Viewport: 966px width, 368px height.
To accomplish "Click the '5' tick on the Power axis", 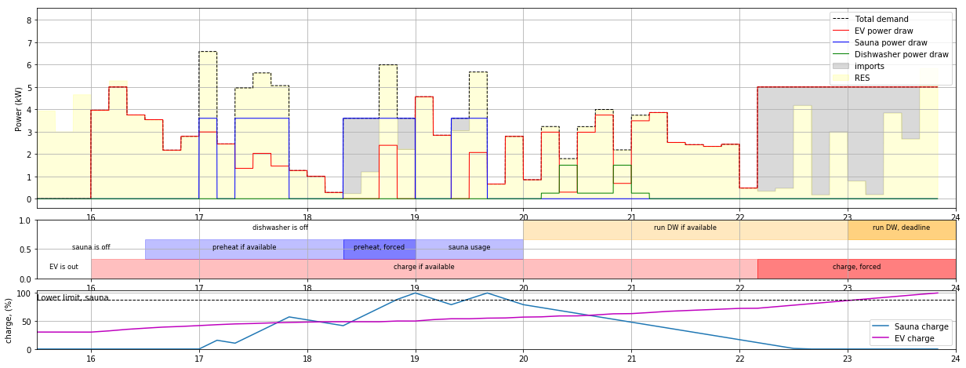I will [x=30, y=88].
